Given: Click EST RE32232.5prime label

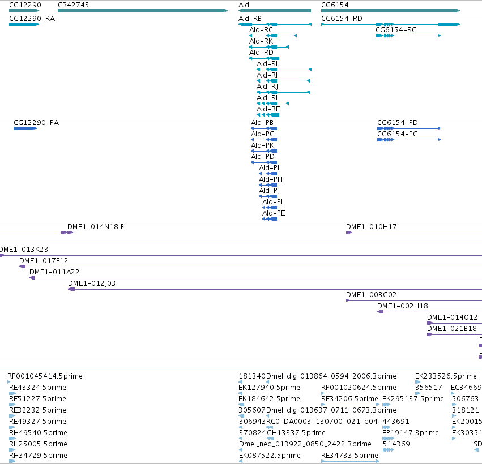Looking at the screenshot, I should point(37,410).
